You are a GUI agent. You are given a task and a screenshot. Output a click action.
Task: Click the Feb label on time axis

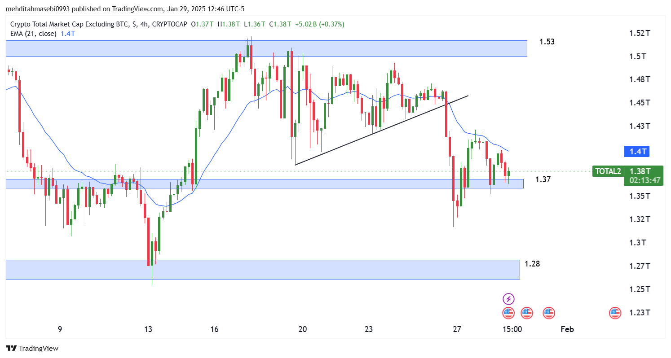567,329
